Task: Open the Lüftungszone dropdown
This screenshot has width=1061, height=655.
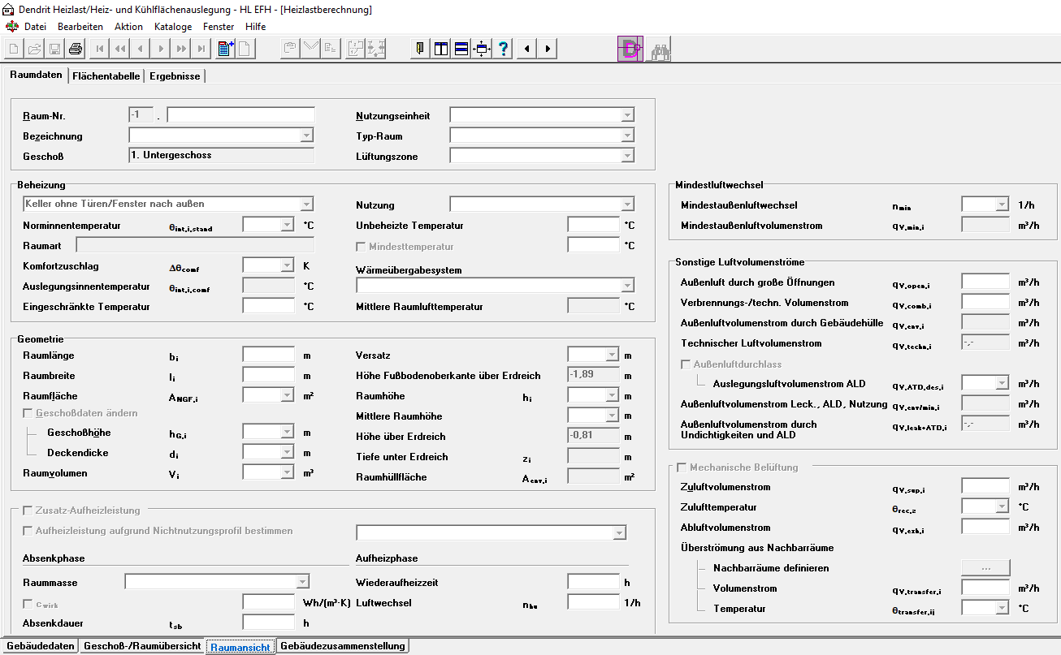Action: pos(626,156)
